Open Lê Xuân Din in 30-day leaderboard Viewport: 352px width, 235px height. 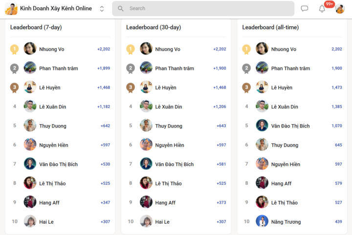pyautogui.click(x=169, y=107)
